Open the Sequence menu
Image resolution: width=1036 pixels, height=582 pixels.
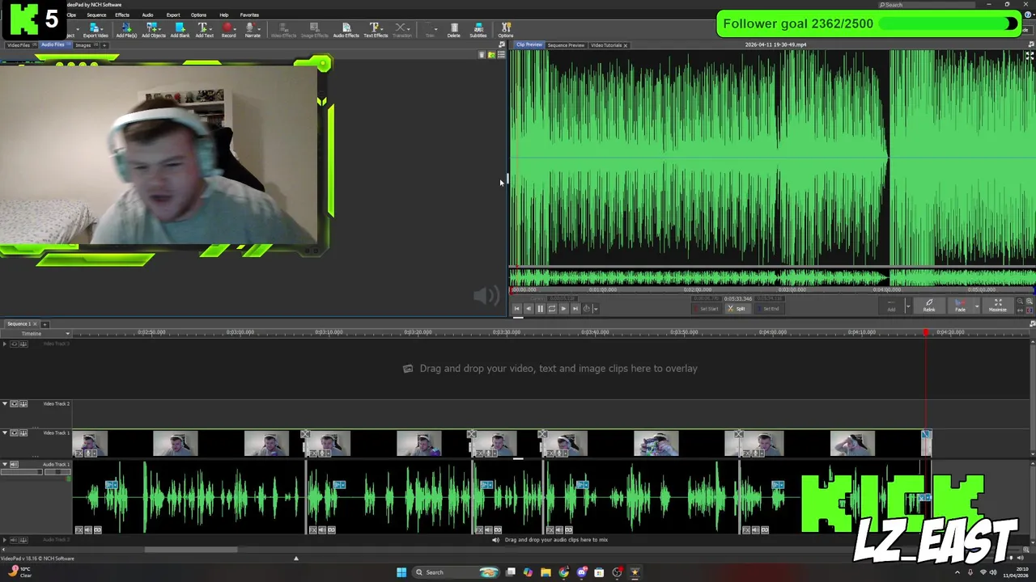click(x=96, y=15)
